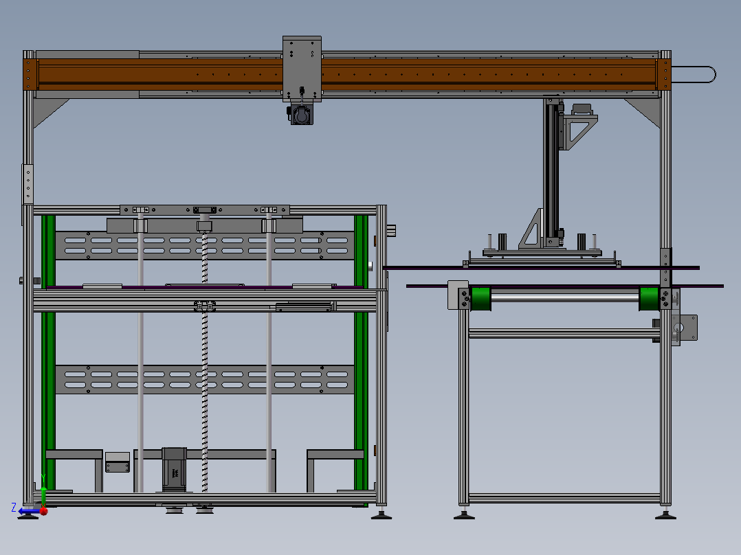Select the brown horizontal gantry beam
Screen dimensions: 741x555
(346, 74)
